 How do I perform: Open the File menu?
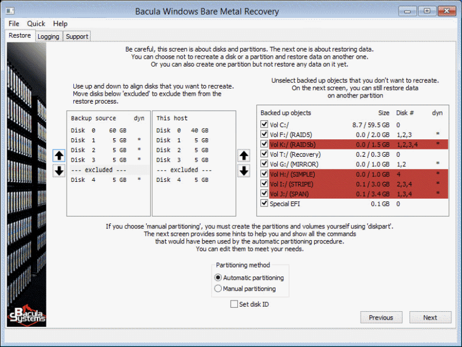(14, 24)
